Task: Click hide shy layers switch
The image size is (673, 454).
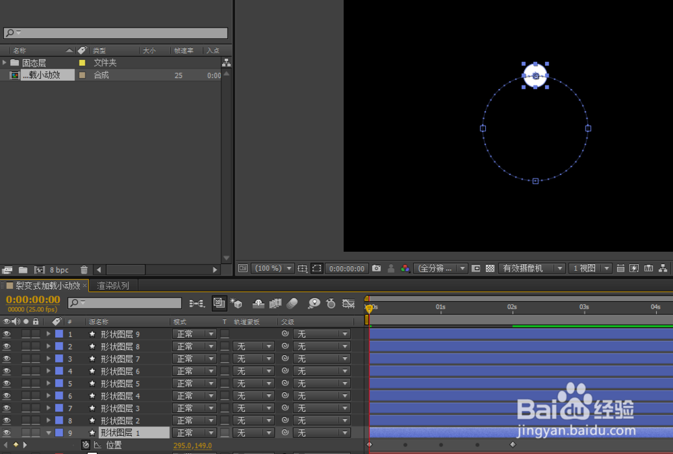Action: point(258,304)
